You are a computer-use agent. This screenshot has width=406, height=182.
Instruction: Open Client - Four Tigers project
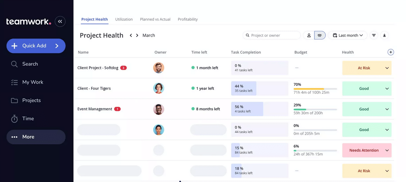(x=94, y=89)
